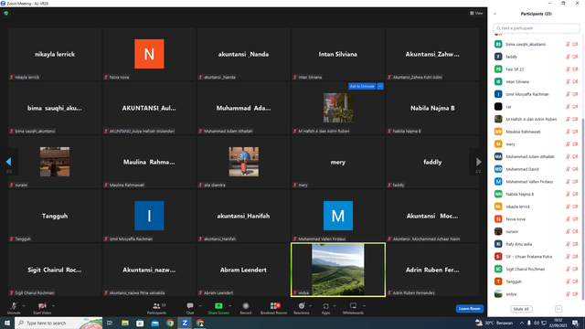Open File Explorer in taskbar
Image resolution: width=585 pixels, height=329 pixels.
125,323
